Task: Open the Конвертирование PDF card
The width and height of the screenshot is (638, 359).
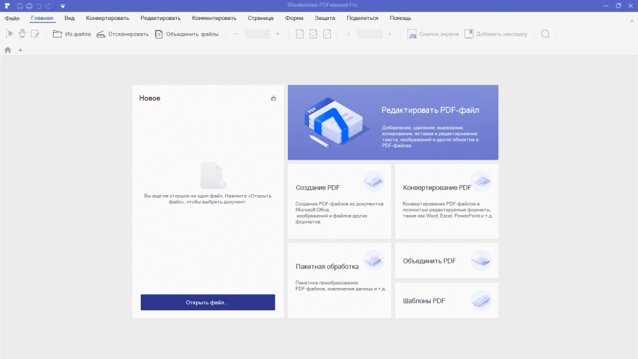Action: (x=447, y=201)
